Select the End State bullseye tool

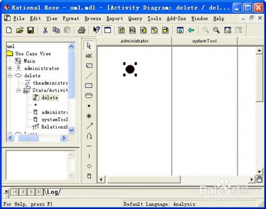coord(89,116)
